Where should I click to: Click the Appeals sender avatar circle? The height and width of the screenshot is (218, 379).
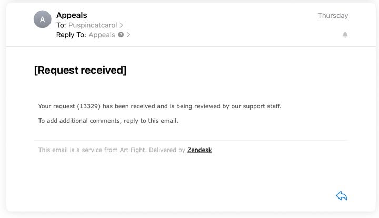tap(42, 19)
